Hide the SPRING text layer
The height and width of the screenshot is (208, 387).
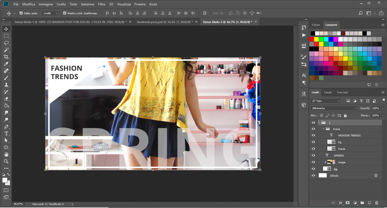click(313, 155)
